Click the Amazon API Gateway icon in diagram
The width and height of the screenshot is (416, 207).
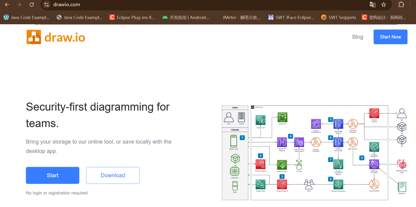[282, 142]
